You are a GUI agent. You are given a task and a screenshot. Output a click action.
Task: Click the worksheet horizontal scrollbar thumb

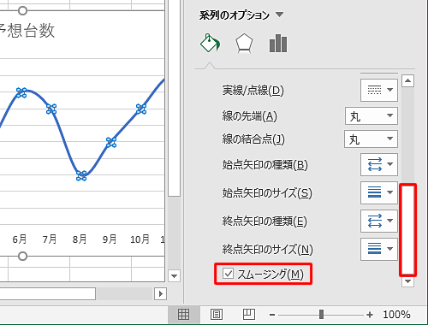tap(47, 293)
